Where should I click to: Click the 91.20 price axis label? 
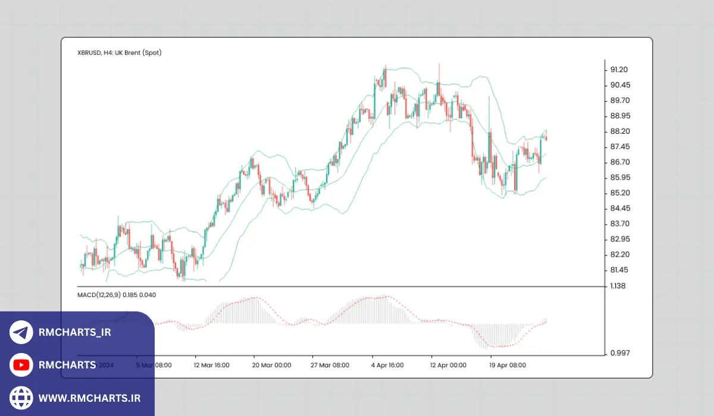(x=619, y=70)
